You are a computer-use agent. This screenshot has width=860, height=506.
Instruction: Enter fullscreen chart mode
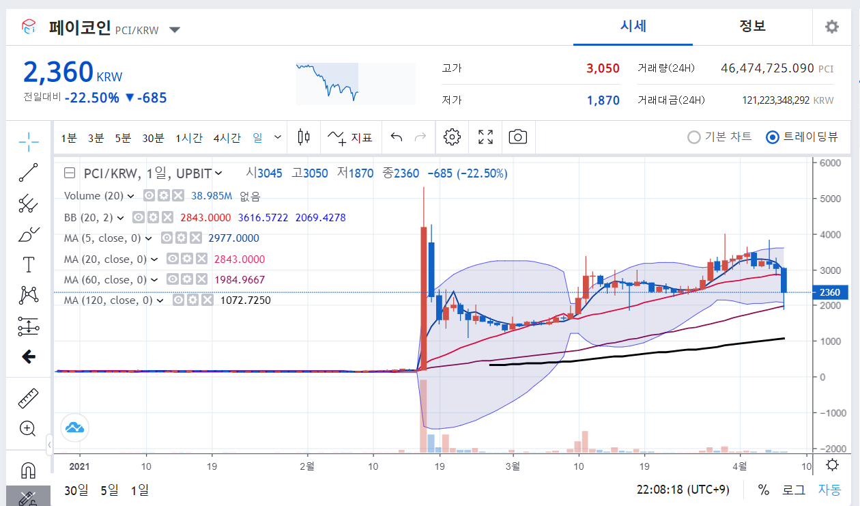pos(485,137)
